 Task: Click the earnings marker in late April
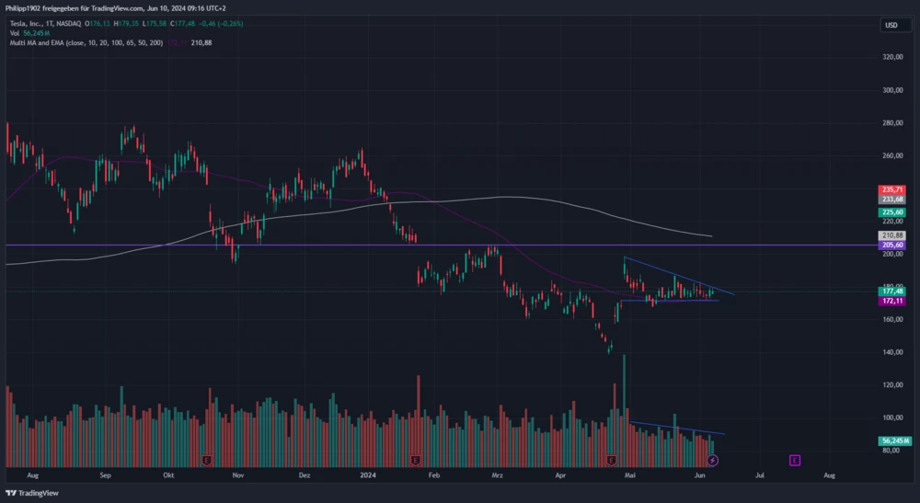tap(612, 459)
